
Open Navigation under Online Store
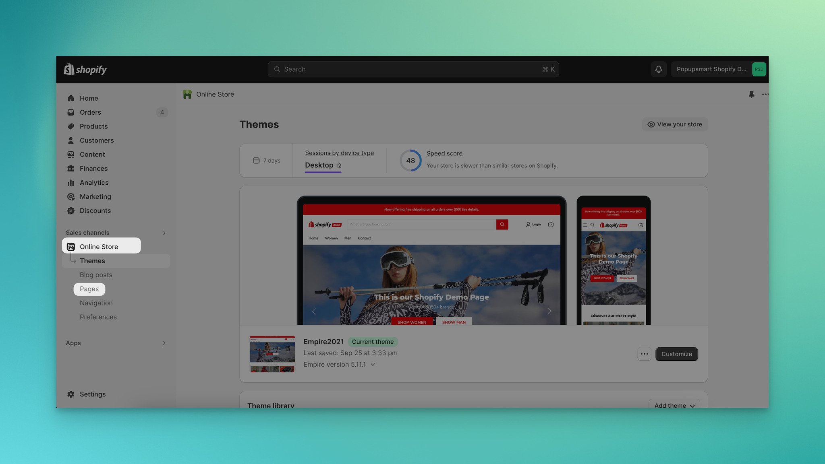pos(96,303)
